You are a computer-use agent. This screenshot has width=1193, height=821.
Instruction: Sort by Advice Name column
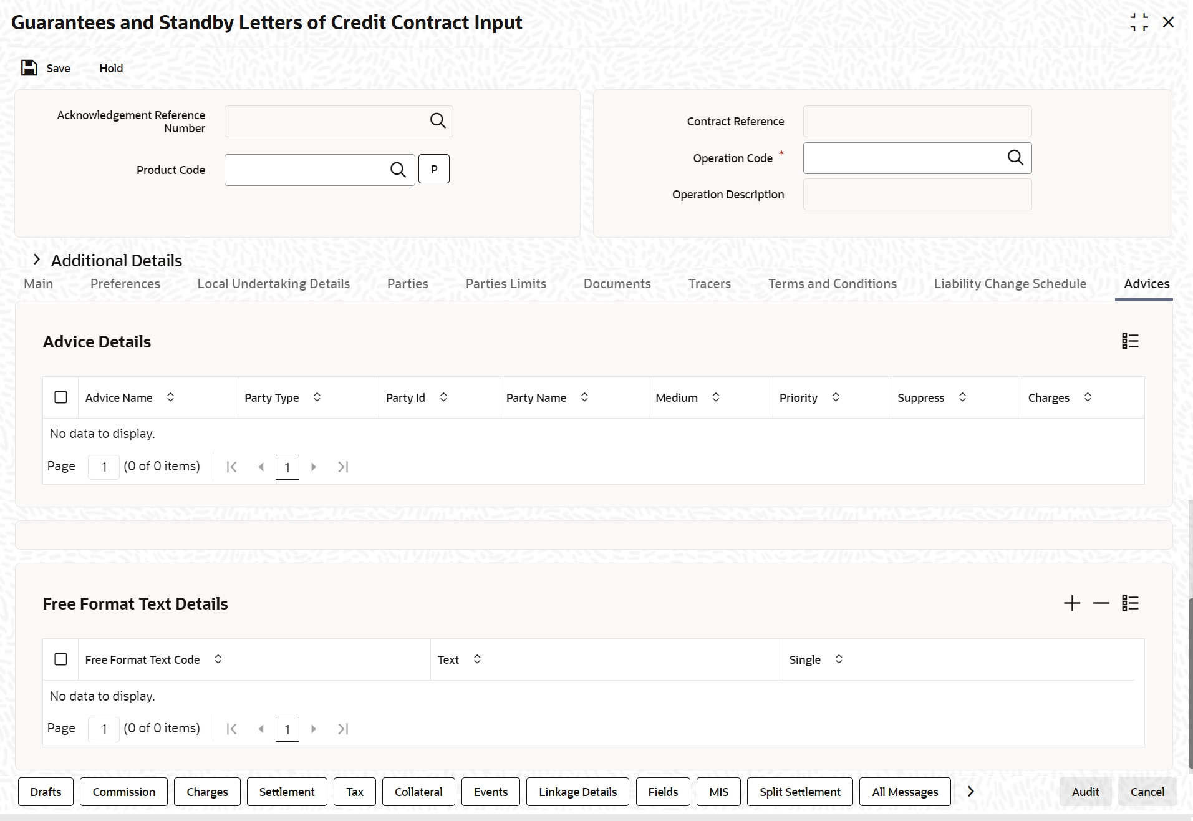[x=170, y=397]
